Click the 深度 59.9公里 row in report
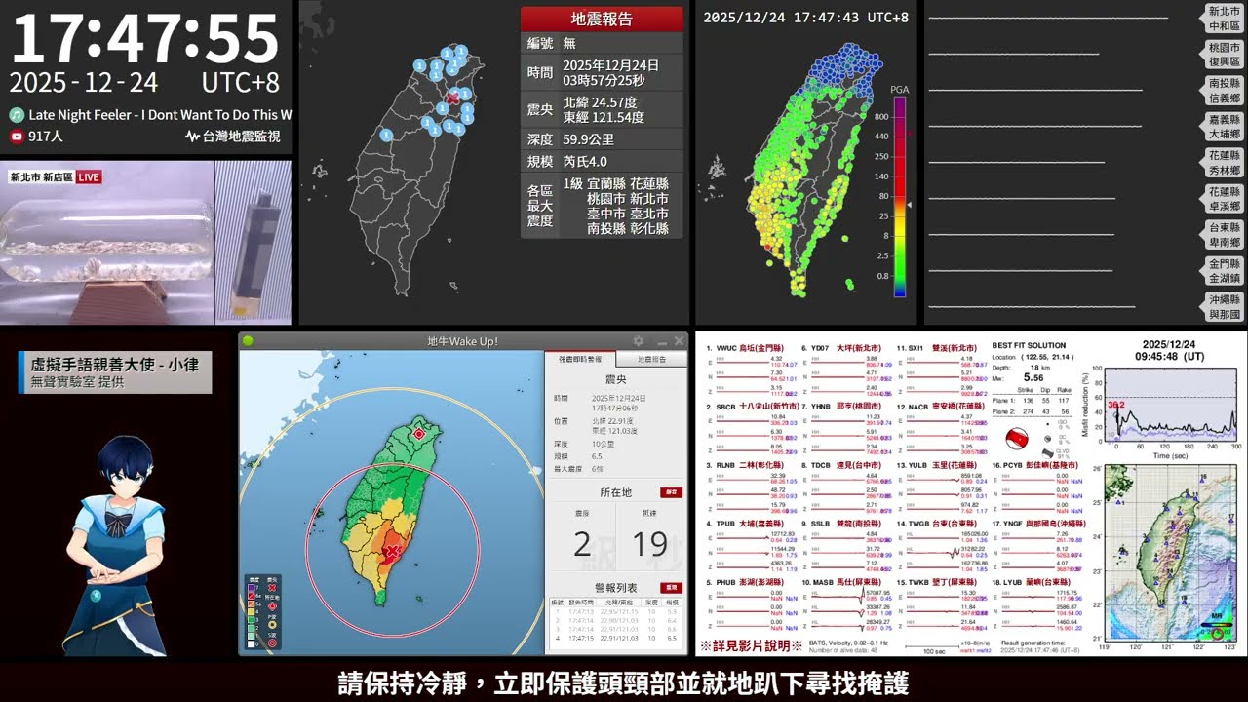Viewport: 1248px width, 702px height. [x=602, y=139]
